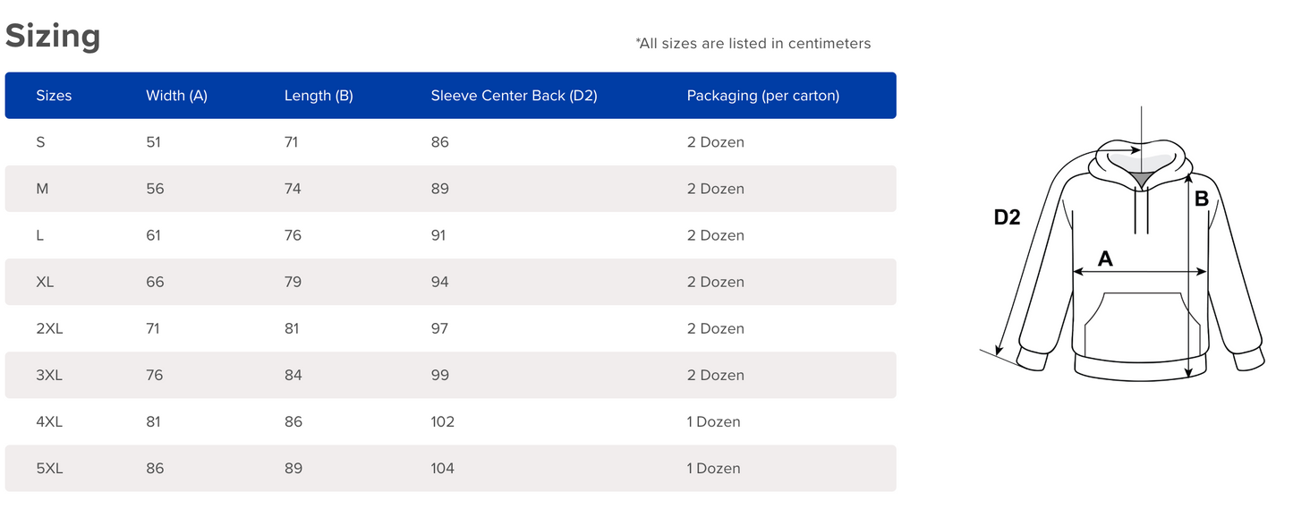Image resolution: width=1293 pixels, height=526 pixels.
Task: Click the B length label on the hoodie
Action: [1202, 199]
